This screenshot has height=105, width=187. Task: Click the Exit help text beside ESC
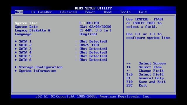pyautogui.click(x=143, y=85)
